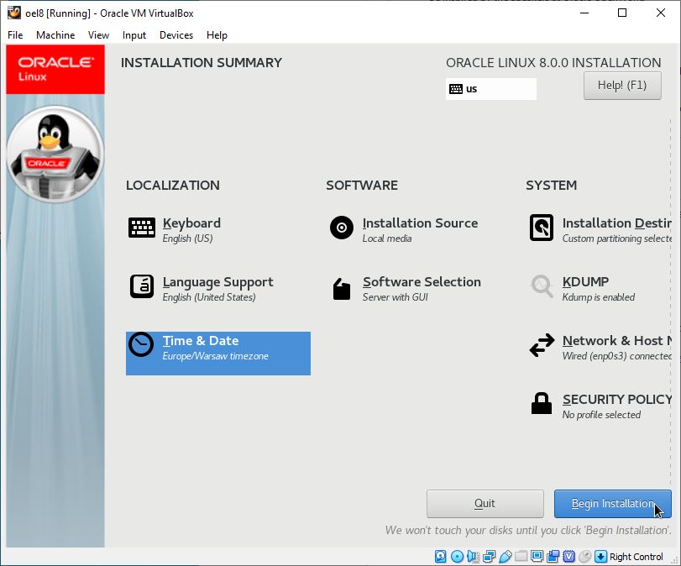
Task: Open Network & Host Name arrows icon
Action: (542, 345)
